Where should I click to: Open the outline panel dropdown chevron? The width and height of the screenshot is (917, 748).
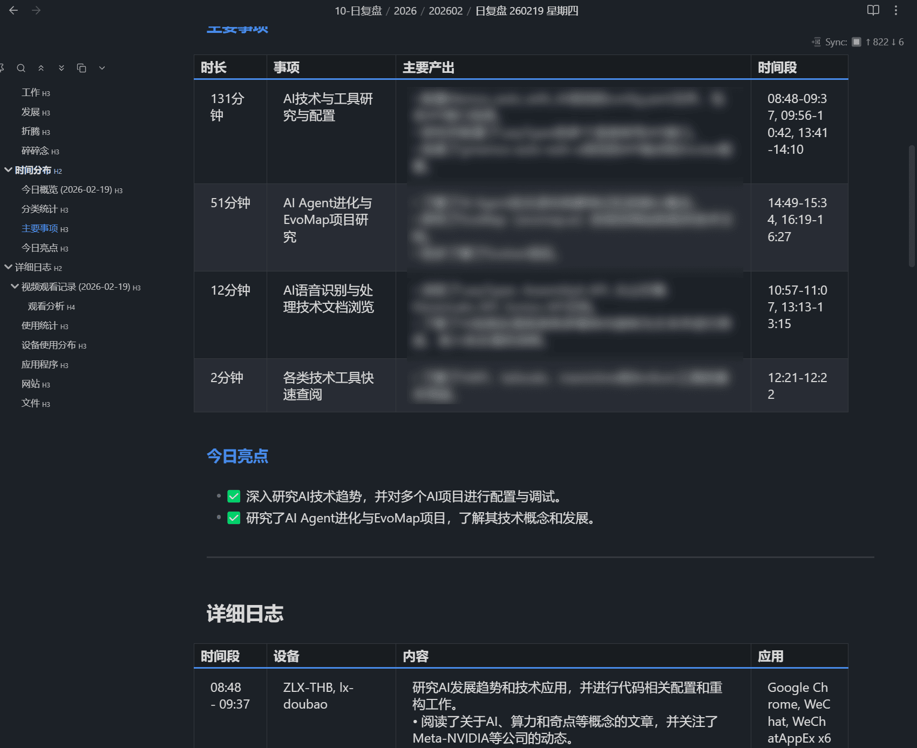point(102,68)
